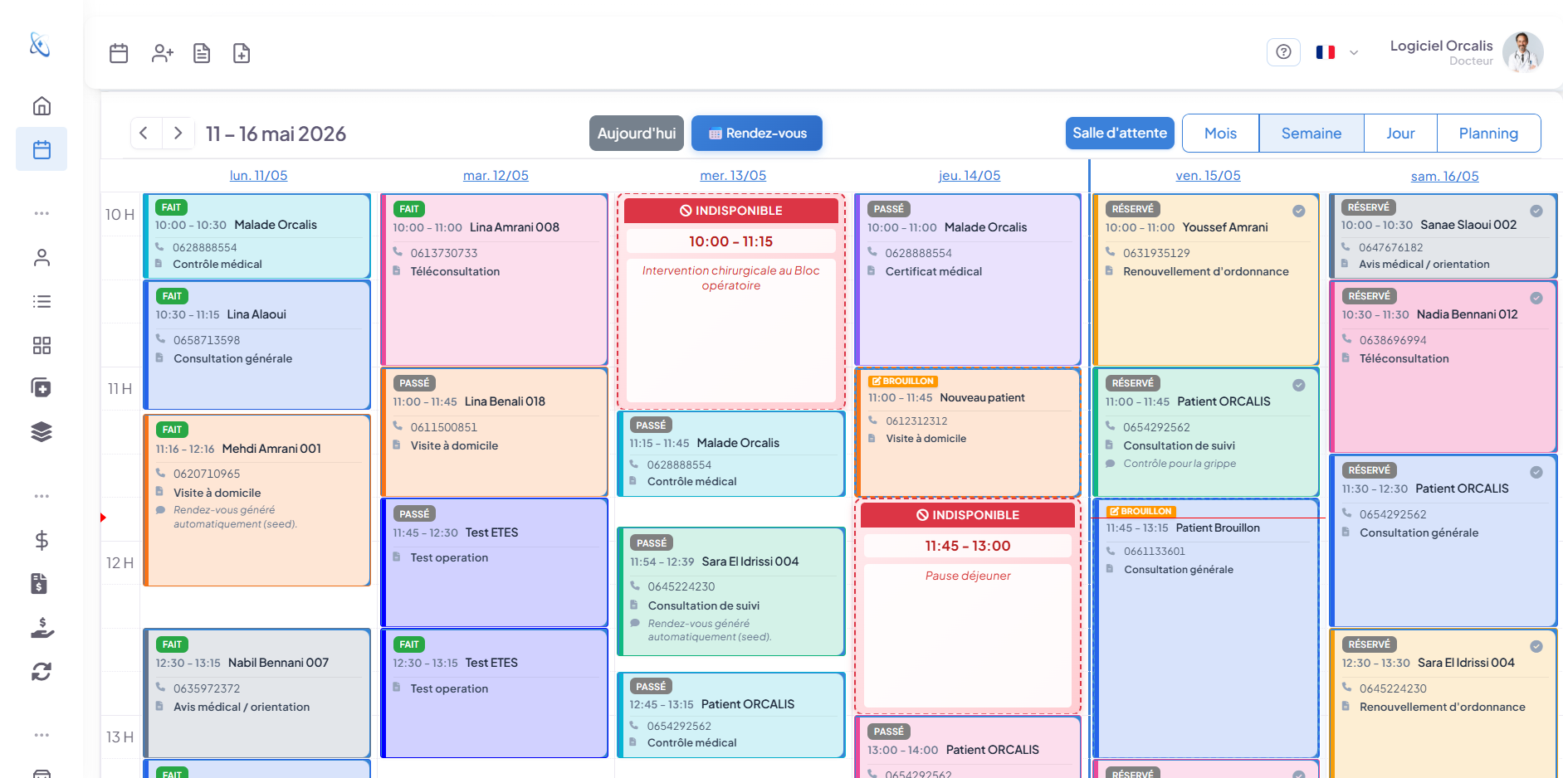Open the document icon in top toolbar
1563x778 pixels.
pos(202,53)
